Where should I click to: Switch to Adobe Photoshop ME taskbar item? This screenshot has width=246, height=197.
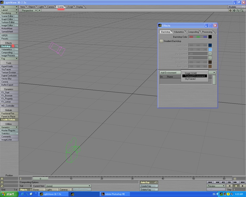click(115, 194)
